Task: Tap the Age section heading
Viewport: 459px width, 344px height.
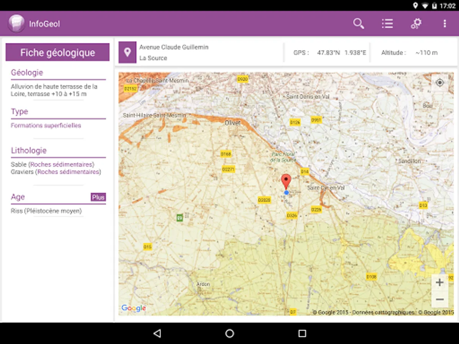Action: (18, 197)
